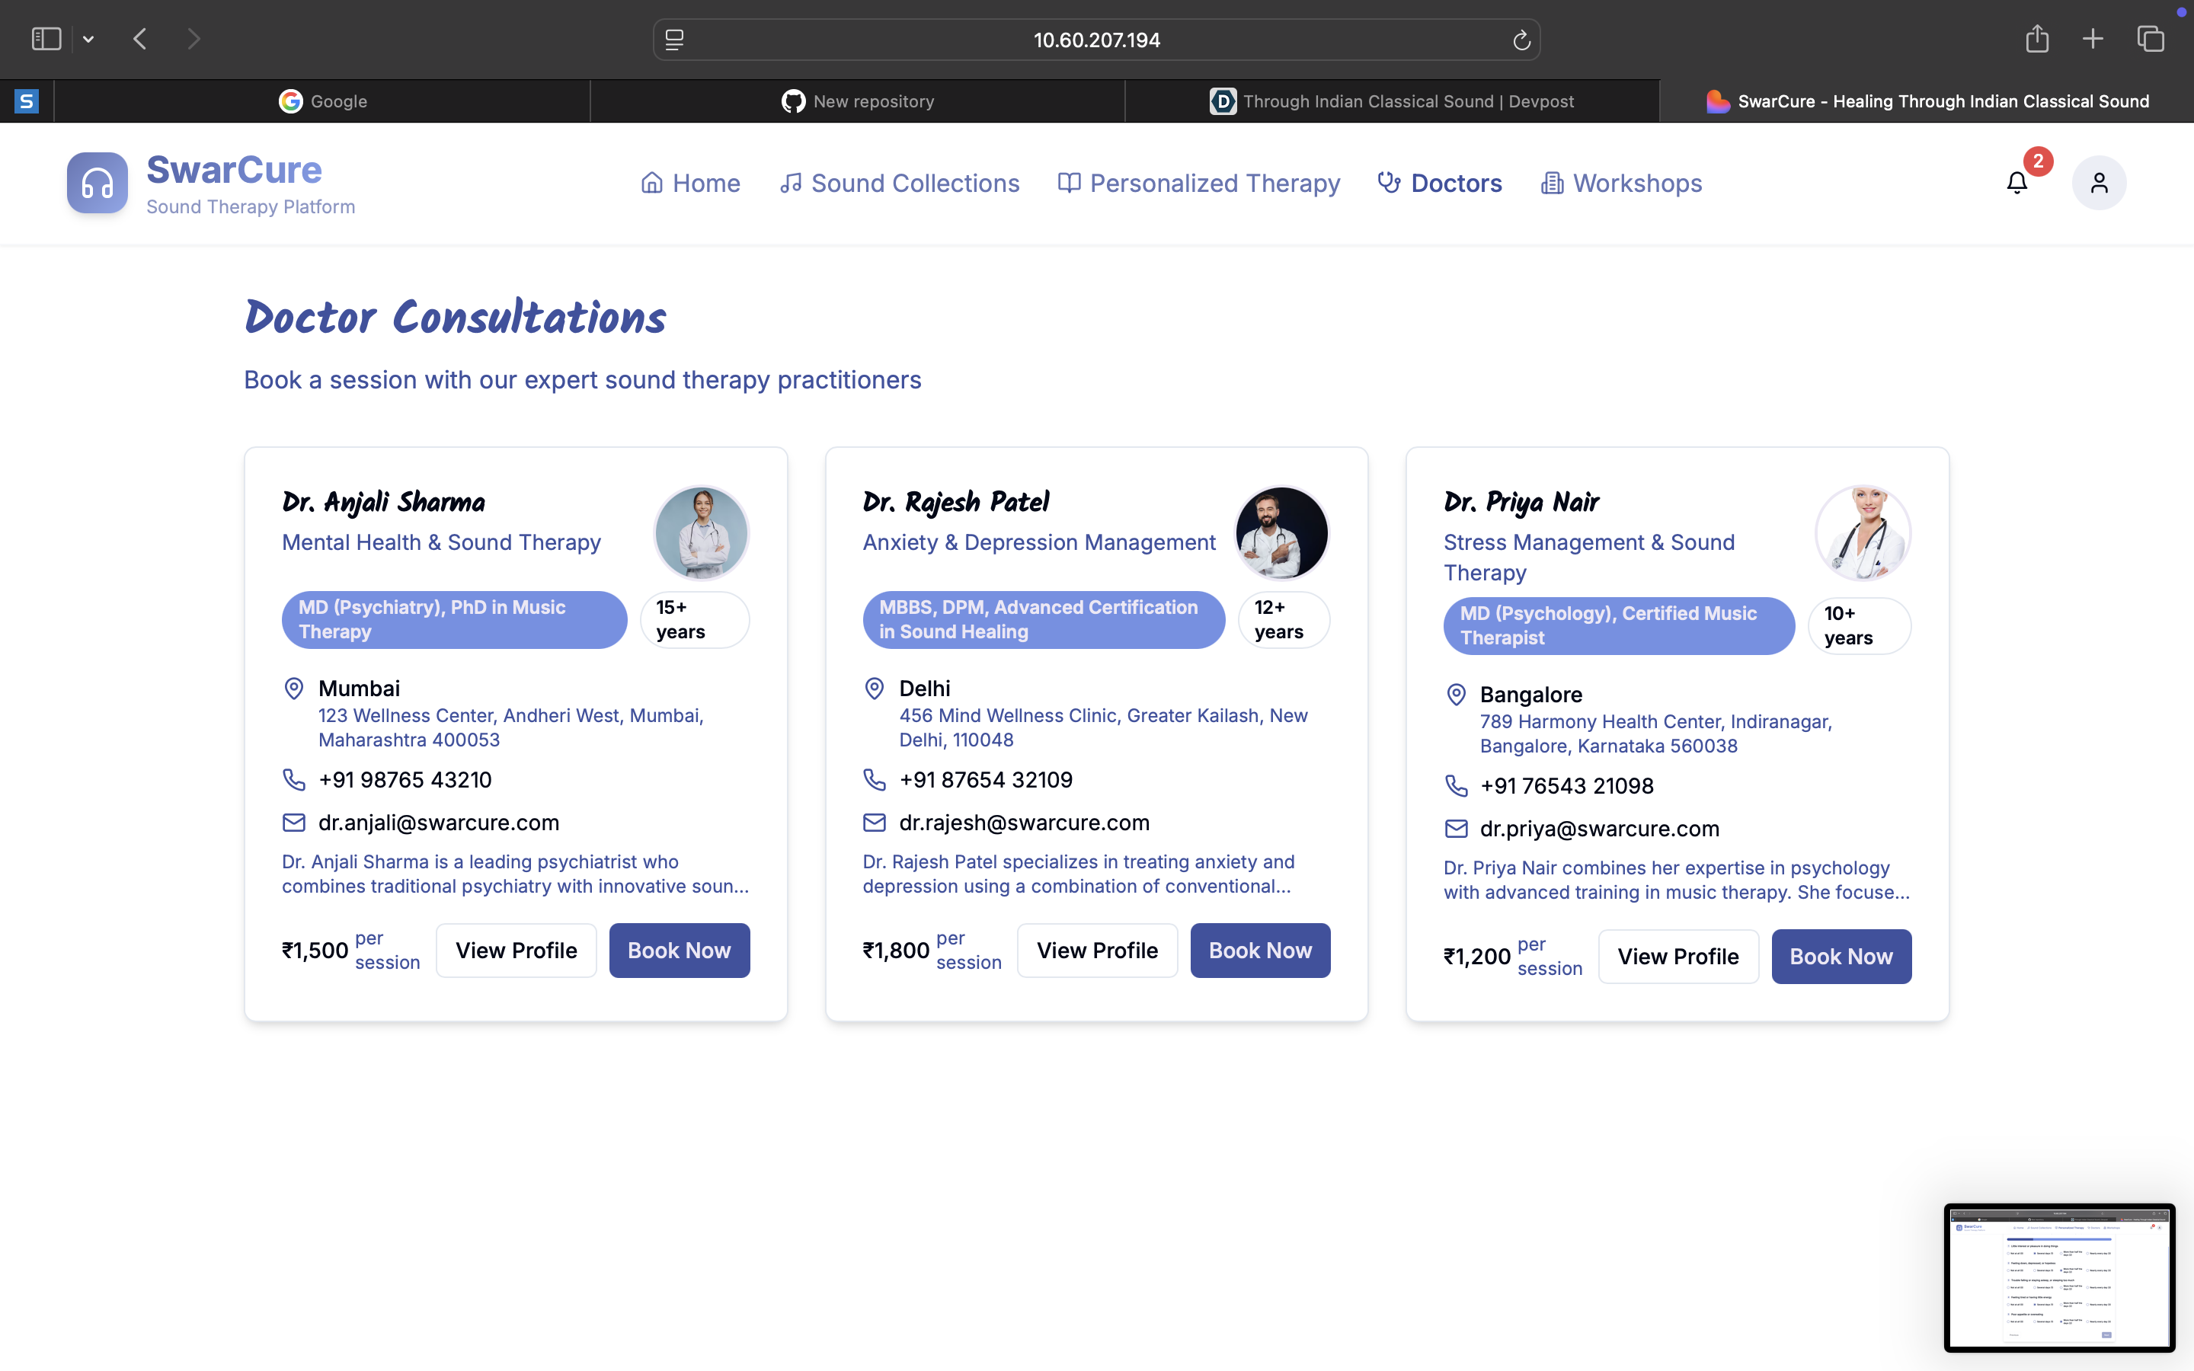Screen dimensions: 2194x1371
Task: Open a new tab with plus icon
Action: click(x=2093, y=39)
